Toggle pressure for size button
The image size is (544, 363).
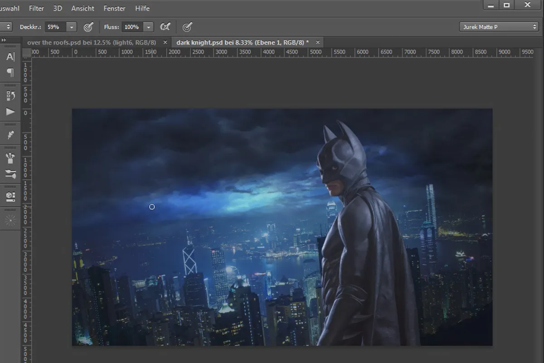(x=187, y=27)
